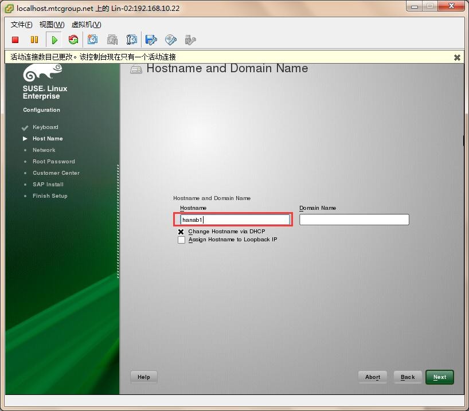Select Host Name step in sidebar
Image resolution: width=469 pixels, height=411 pixels.
click(x=48, y=139)
